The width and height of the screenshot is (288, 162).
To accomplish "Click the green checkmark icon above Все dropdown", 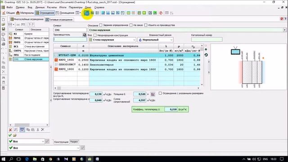I will pyautogui.click(x=10, y=135).
